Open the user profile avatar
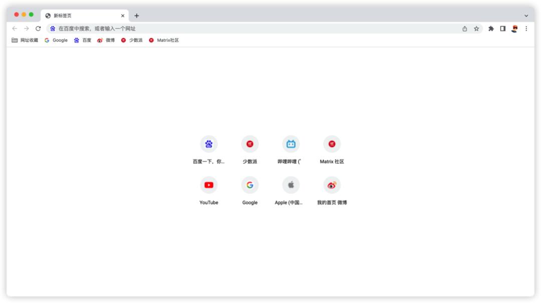541x303 pixels. coord(514,28)
